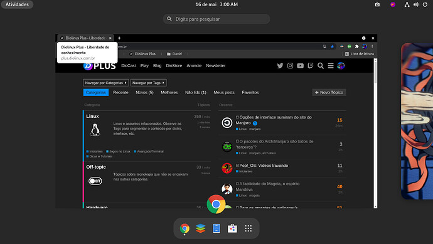The image size is (433, 244).
Task: Open the stacked layers app in the dock
Action: 200,228
